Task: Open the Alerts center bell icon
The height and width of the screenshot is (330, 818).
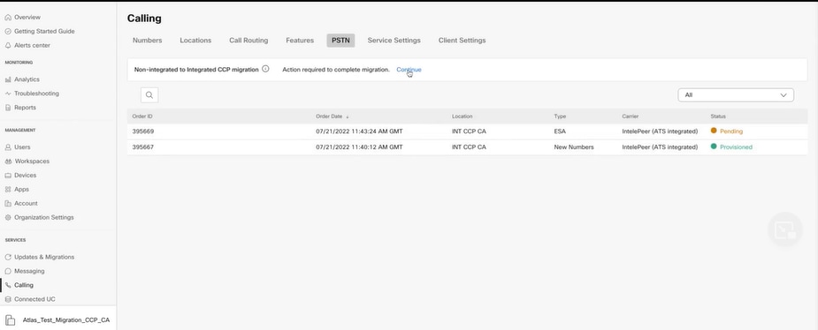Action: [x=8, y=45]
